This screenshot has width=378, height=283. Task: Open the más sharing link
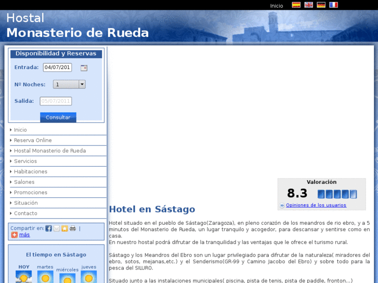24,235
